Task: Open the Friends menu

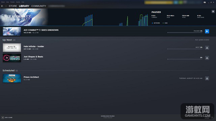Action: pos(12,2)
